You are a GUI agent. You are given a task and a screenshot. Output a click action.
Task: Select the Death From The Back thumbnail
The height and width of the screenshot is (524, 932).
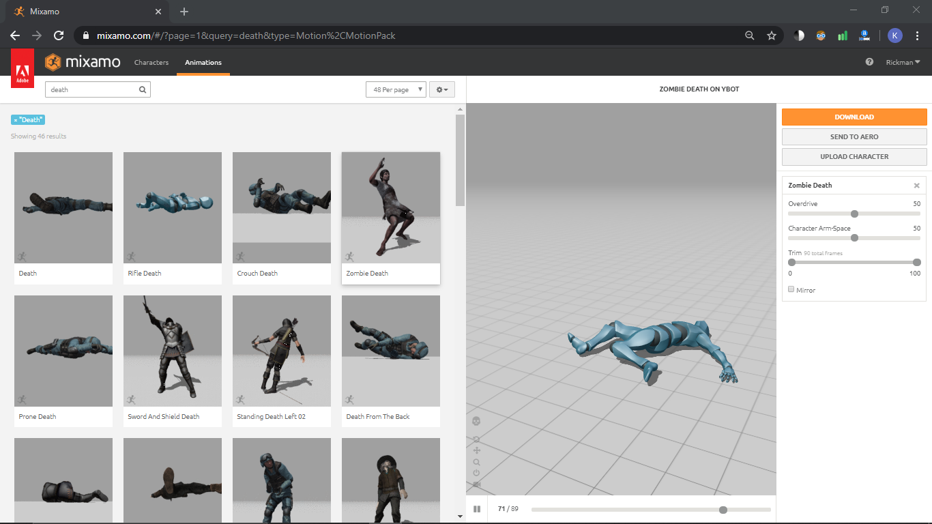click(x=391, y=351)
